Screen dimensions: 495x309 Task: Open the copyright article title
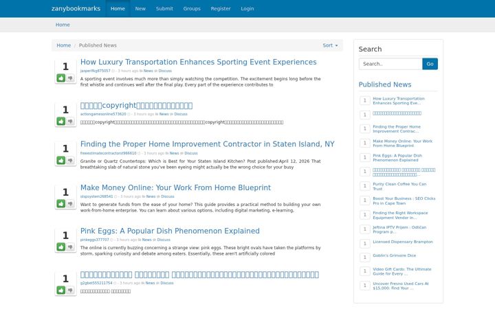coord(136,105)
